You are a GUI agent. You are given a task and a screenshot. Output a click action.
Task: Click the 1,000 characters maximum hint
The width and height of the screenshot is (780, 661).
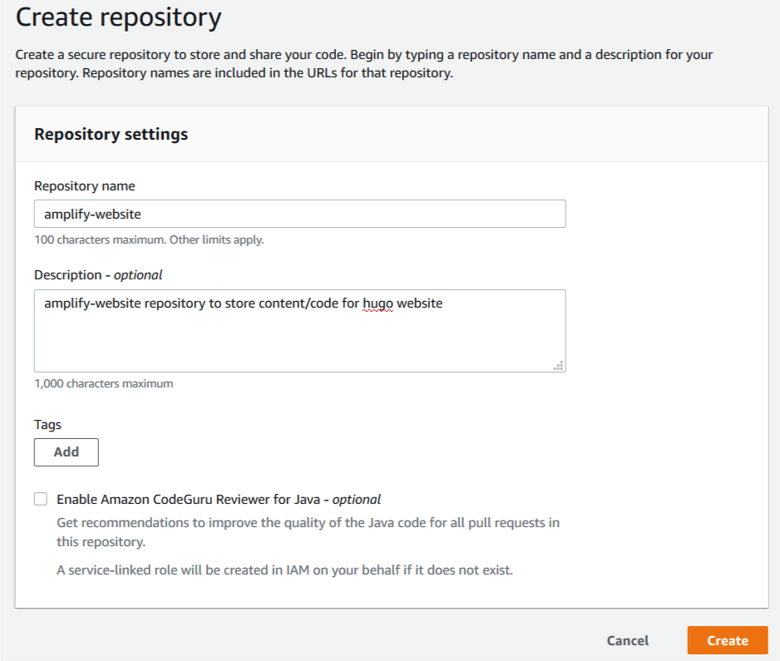coord(102,383)
